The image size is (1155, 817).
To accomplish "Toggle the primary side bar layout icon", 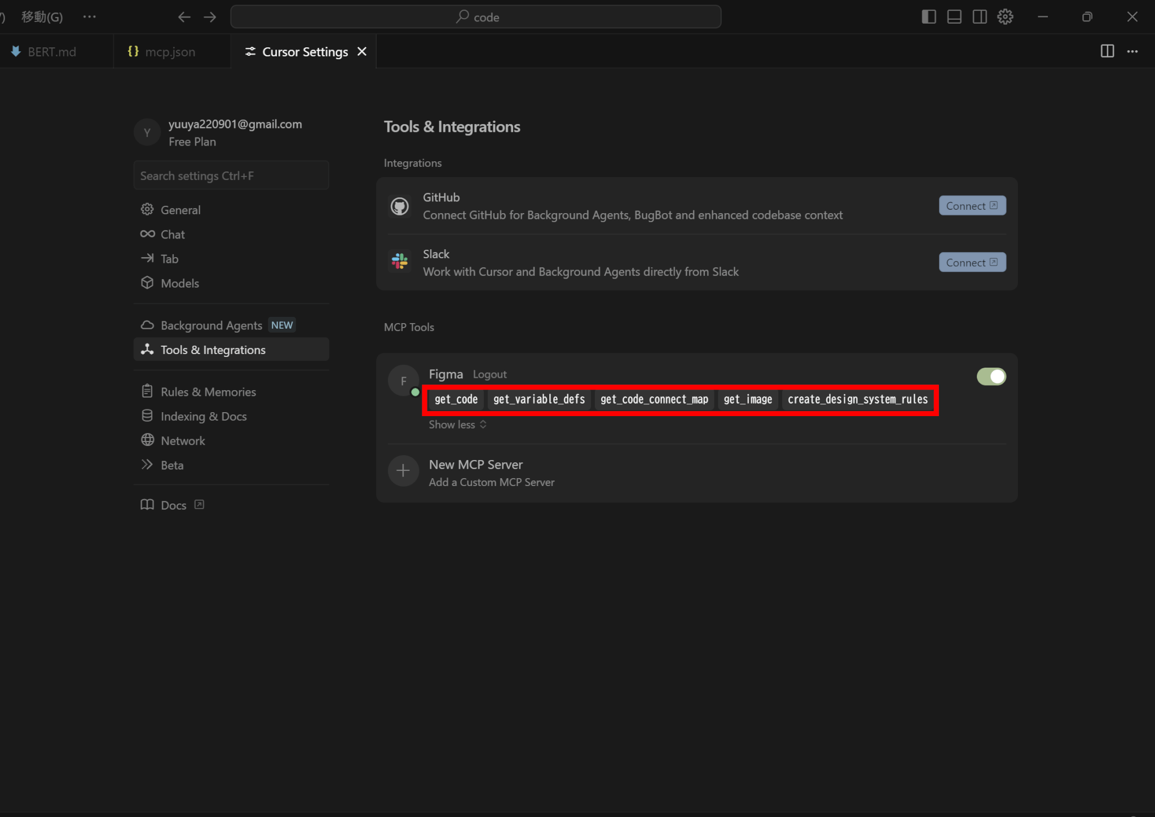I will pos(928,17).
